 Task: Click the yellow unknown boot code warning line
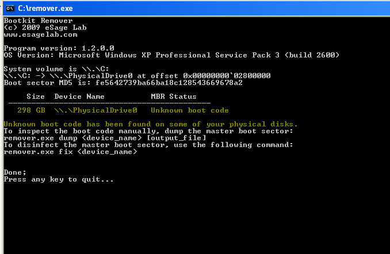pyautogui.click(x=151, y=124)
